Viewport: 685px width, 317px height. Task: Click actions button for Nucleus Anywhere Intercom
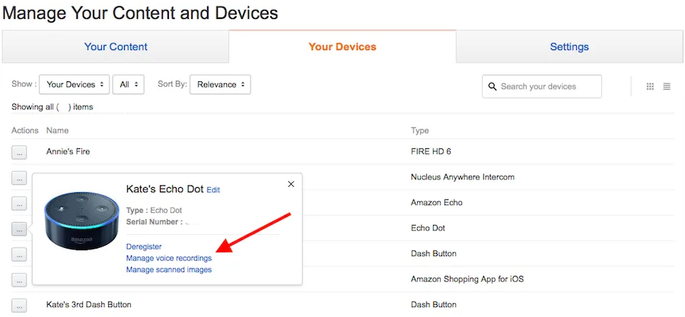coord(19,177)
